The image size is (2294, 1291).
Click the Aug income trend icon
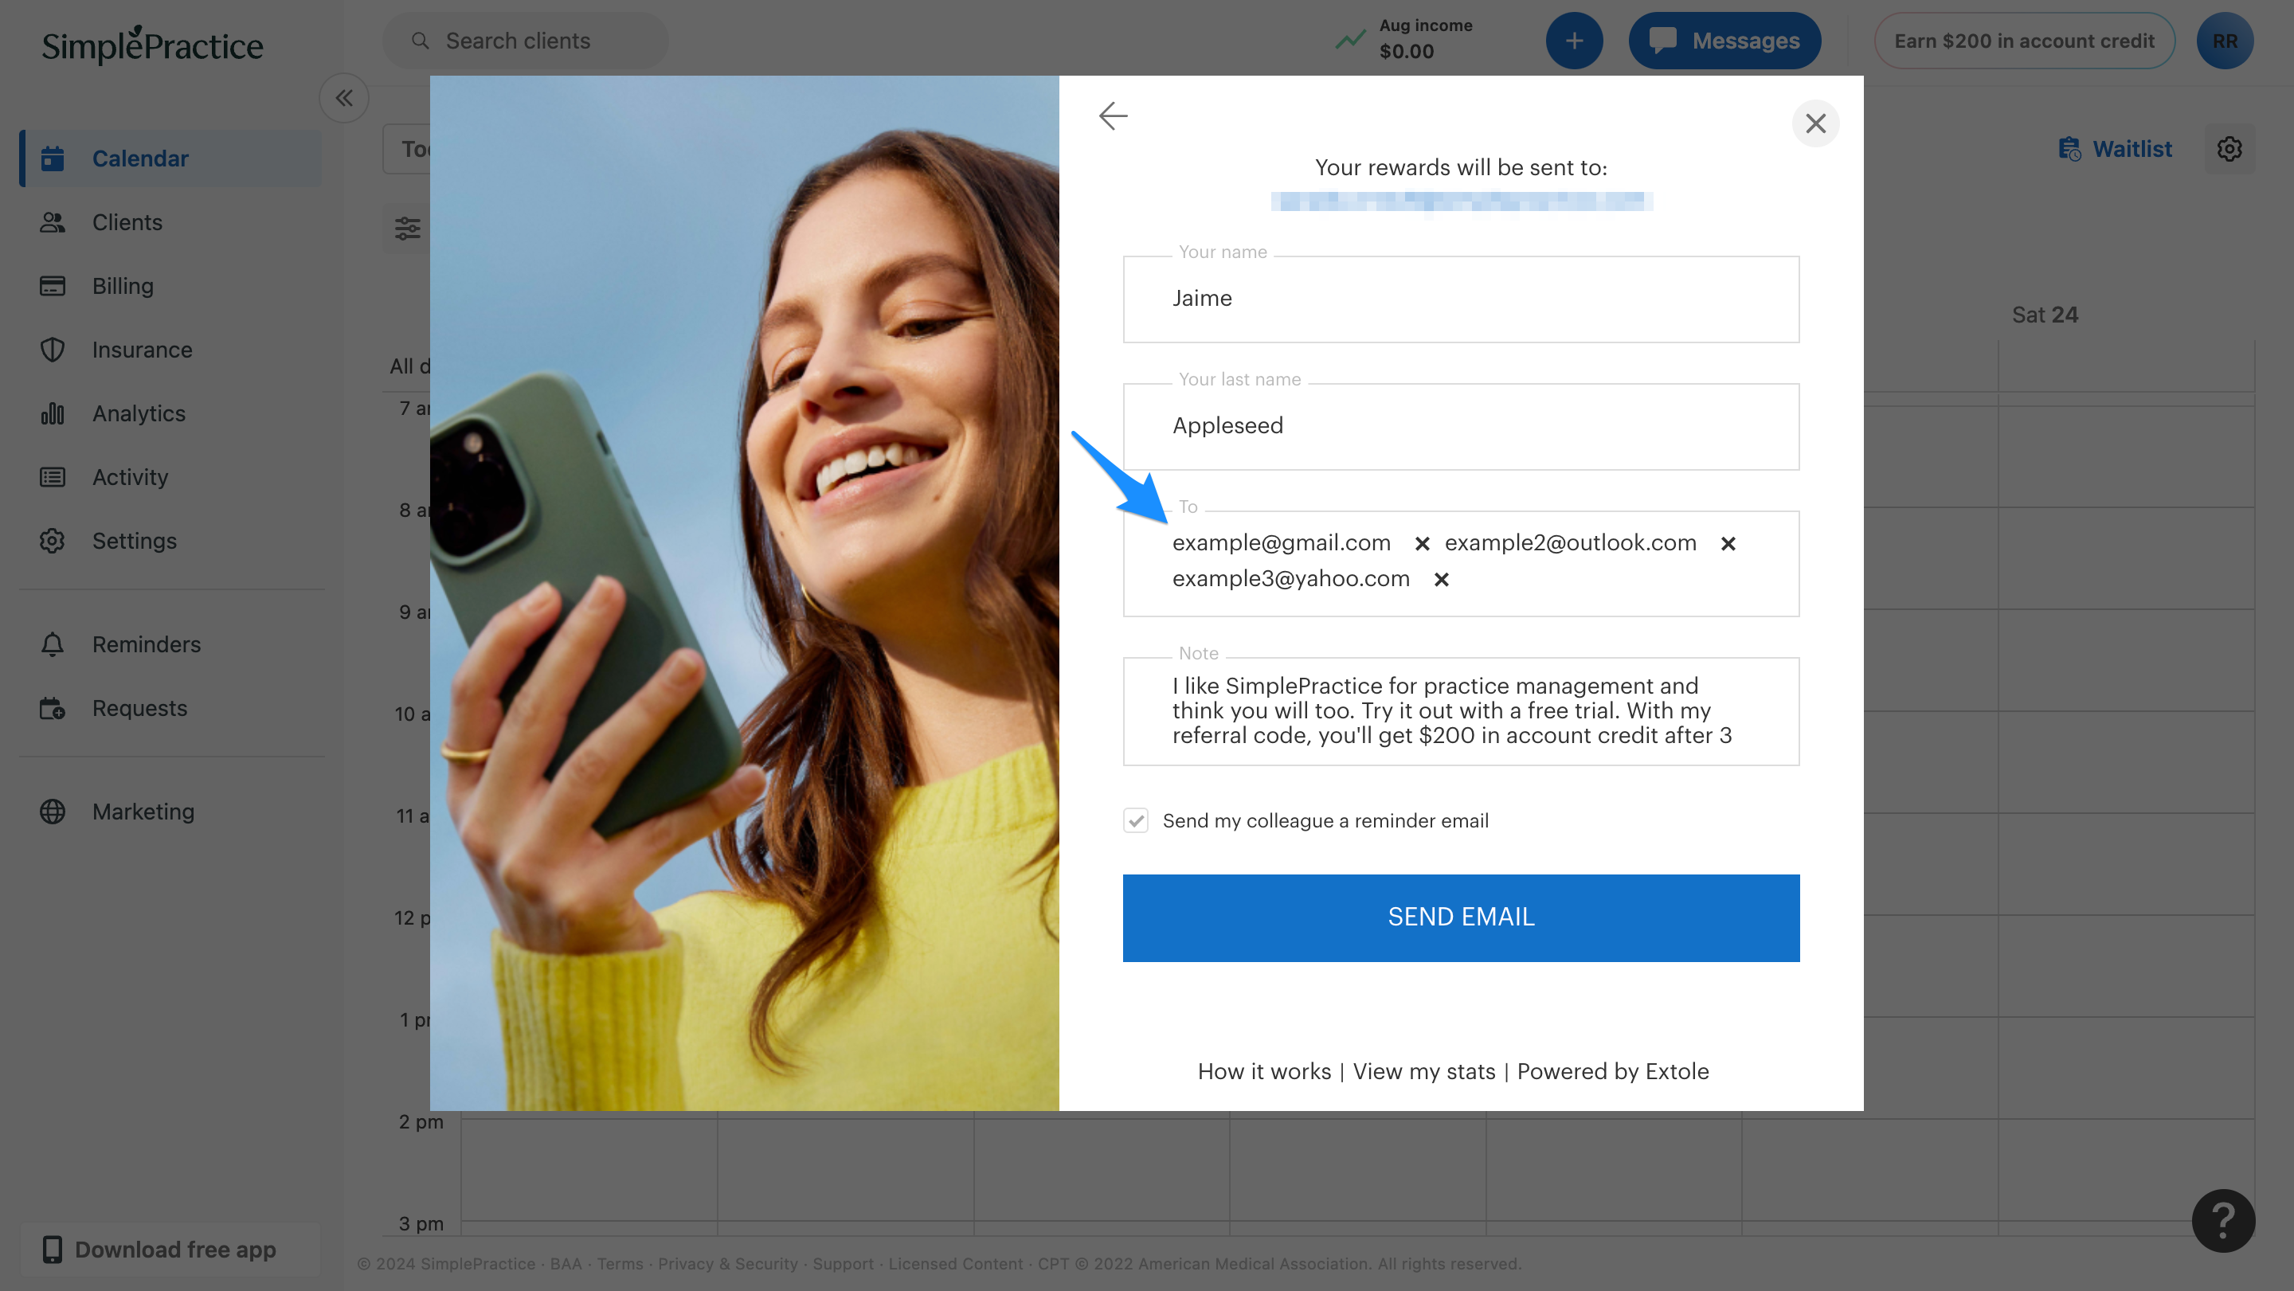tap(1349, 40)
